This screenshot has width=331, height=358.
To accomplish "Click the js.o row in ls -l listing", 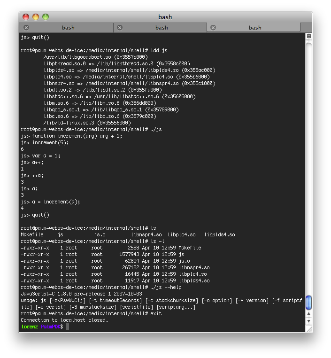I will 105,261.
